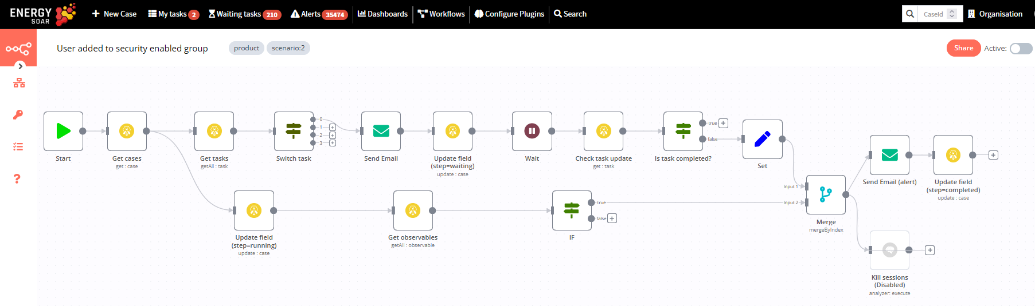
Task: Click the CaseId stepper arrows
Action: pyautogui.click(x=952, y=14)
